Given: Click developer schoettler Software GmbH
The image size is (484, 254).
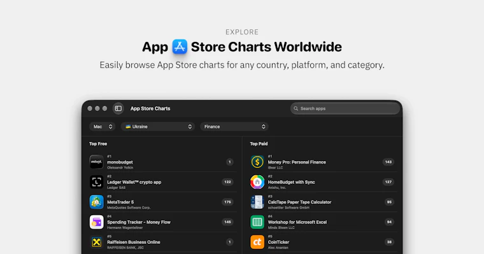Looking at the screenshot, I should 288,208.
